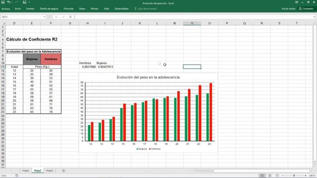Open the Undo history dropdown arrow

[x=12, y=2]
